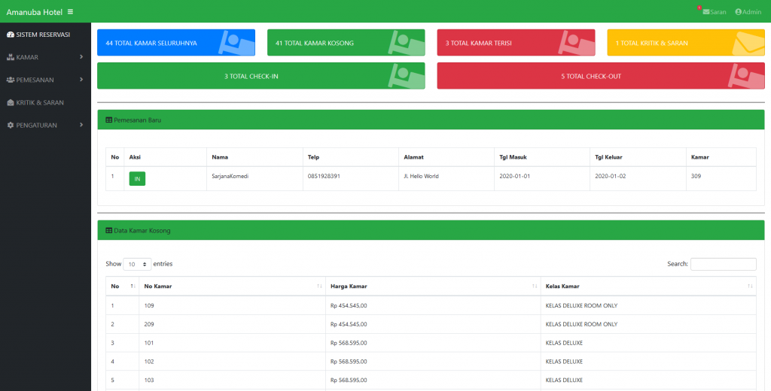Image resolution: width=771 pixels, height=391 pixels.
Task: Click the bed icon on Total Kamar Terisi card
Action: [x=576, y=43]
